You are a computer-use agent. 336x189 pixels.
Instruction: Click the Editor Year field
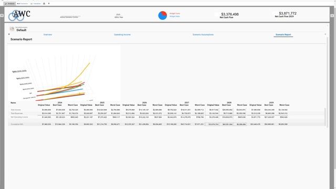coord(119,16)
